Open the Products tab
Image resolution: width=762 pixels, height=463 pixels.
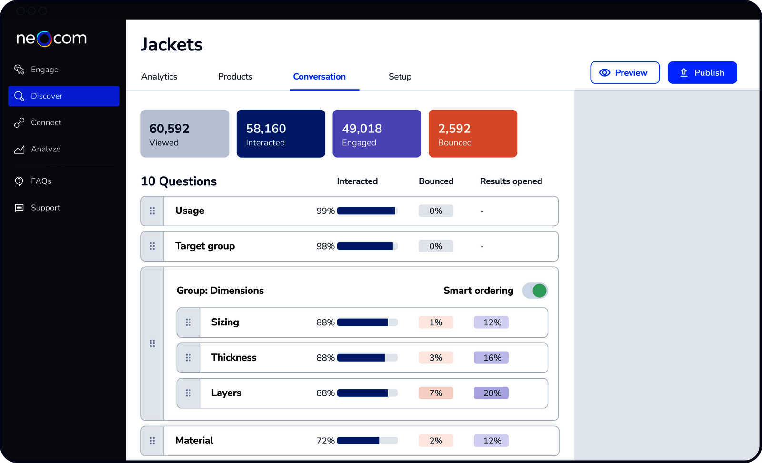coord(235,77)
